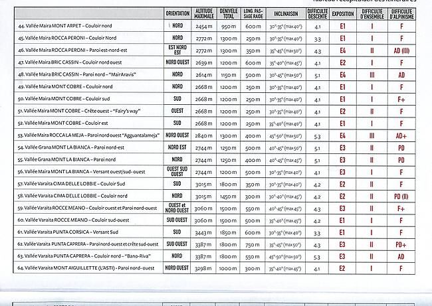This screenshot has height=306, width=432.
Task: Click the DIFFICULTE DESCENTE column header
Action: pos(318,13)
